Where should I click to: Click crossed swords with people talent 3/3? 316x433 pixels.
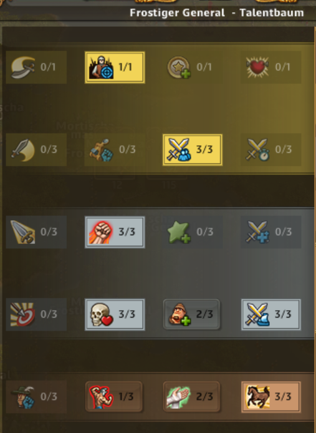193,149
